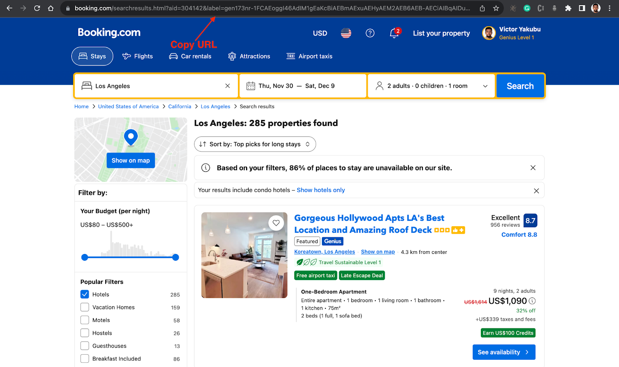Click the map pin on the map preview
This screenshot has width=619, height=367.
pyautogui.click(x=131, y=137)
